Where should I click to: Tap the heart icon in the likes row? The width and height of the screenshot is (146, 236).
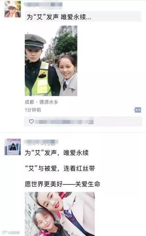31,121
